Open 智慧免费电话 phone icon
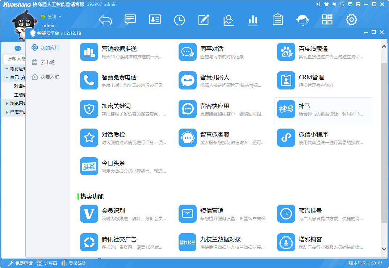This screenshot has height=268, width=389. [x=89, y=80]
